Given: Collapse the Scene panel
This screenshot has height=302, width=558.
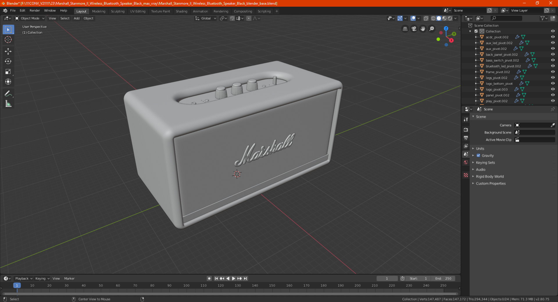Looking at the screenshot, I should (481, 117).
